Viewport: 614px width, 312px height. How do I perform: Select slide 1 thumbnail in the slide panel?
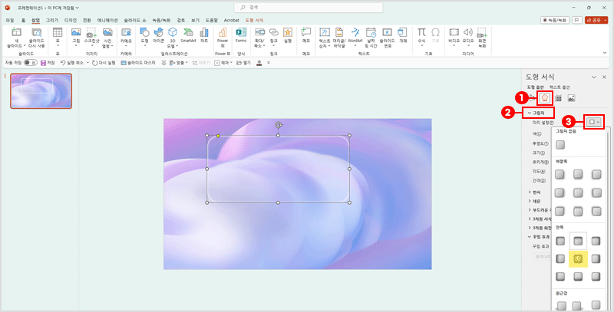point(41,91)
